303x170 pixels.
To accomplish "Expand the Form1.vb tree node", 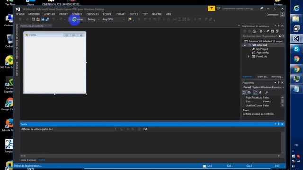I will pos(248,57).
